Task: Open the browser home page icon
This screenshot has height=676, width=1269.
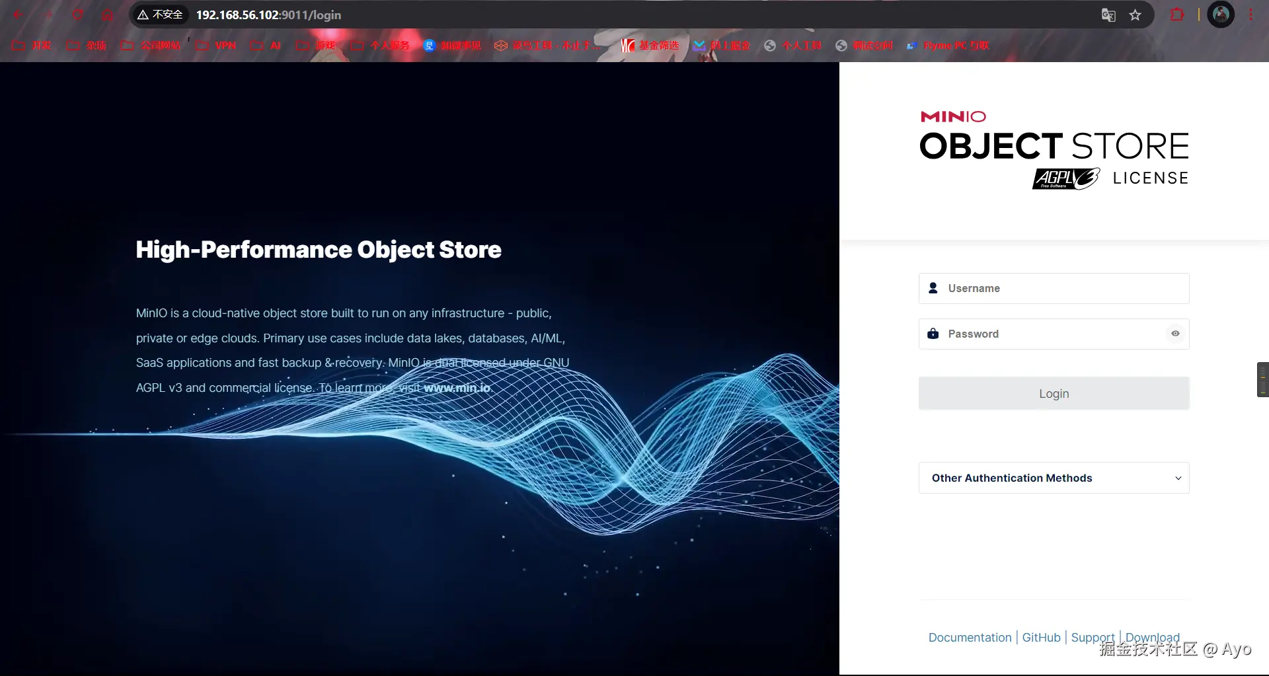Action: coord(107,15)
